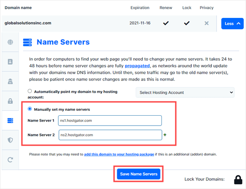246x189 pixels.
Task: Open the circular arrow renewal sidebar icon
Action: click(10, 160)
